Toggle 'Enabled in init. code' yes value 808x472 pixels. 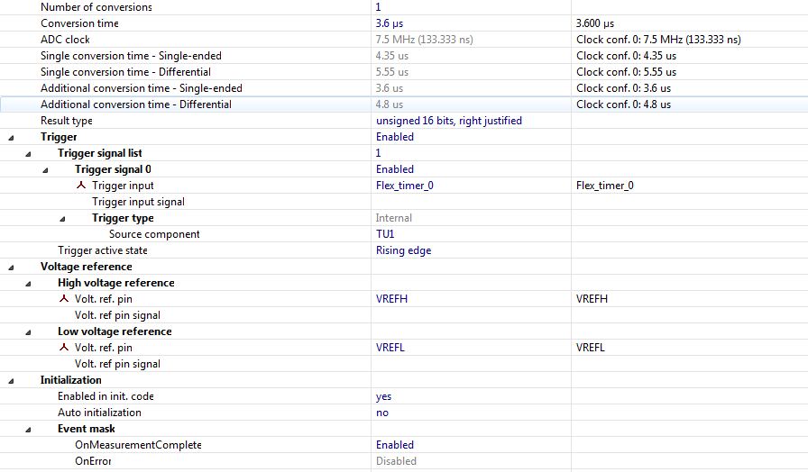click(383, 396)
